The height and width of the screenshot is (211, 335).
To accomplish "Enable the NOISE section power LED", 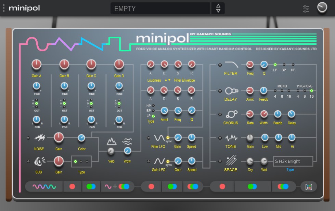I will tap(28, 138).
